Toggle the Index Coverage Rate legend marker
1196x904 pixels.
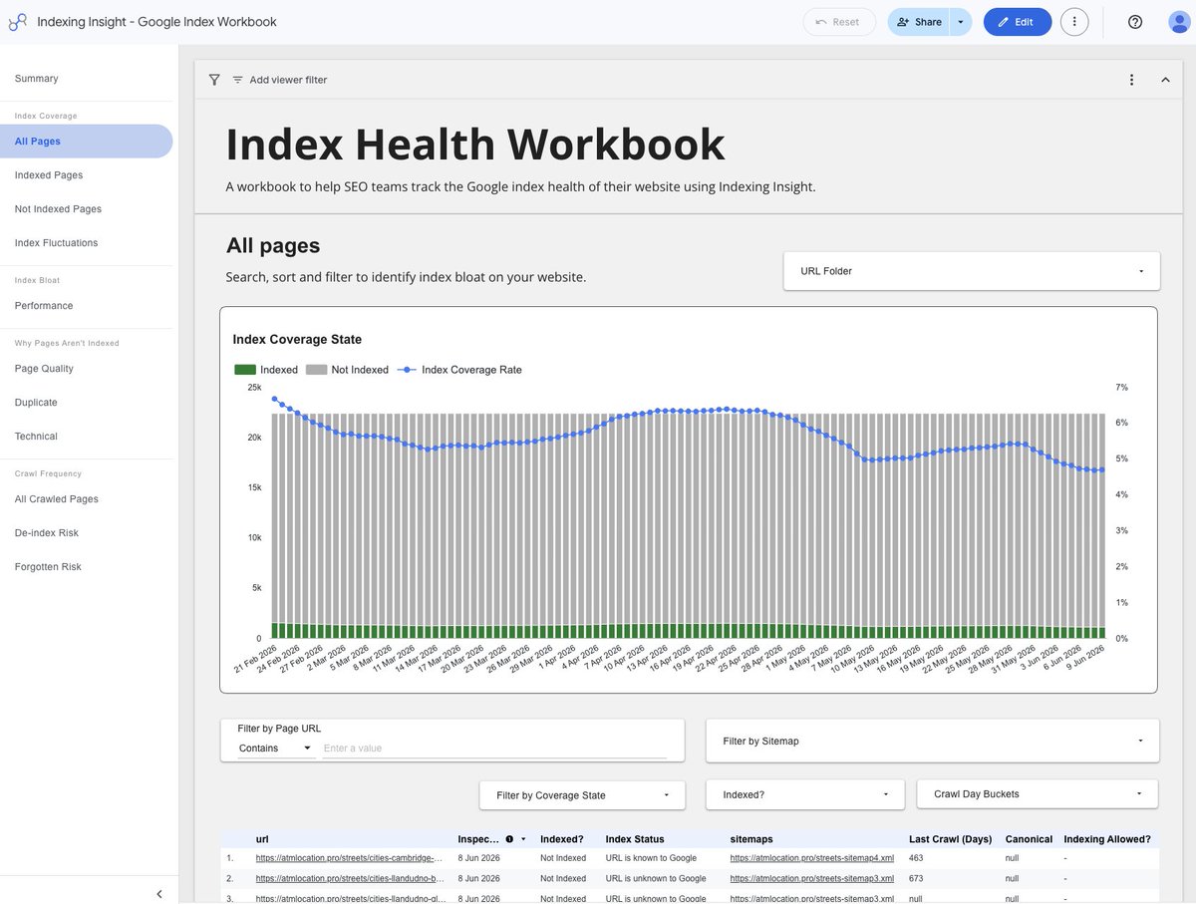point(407,370)
